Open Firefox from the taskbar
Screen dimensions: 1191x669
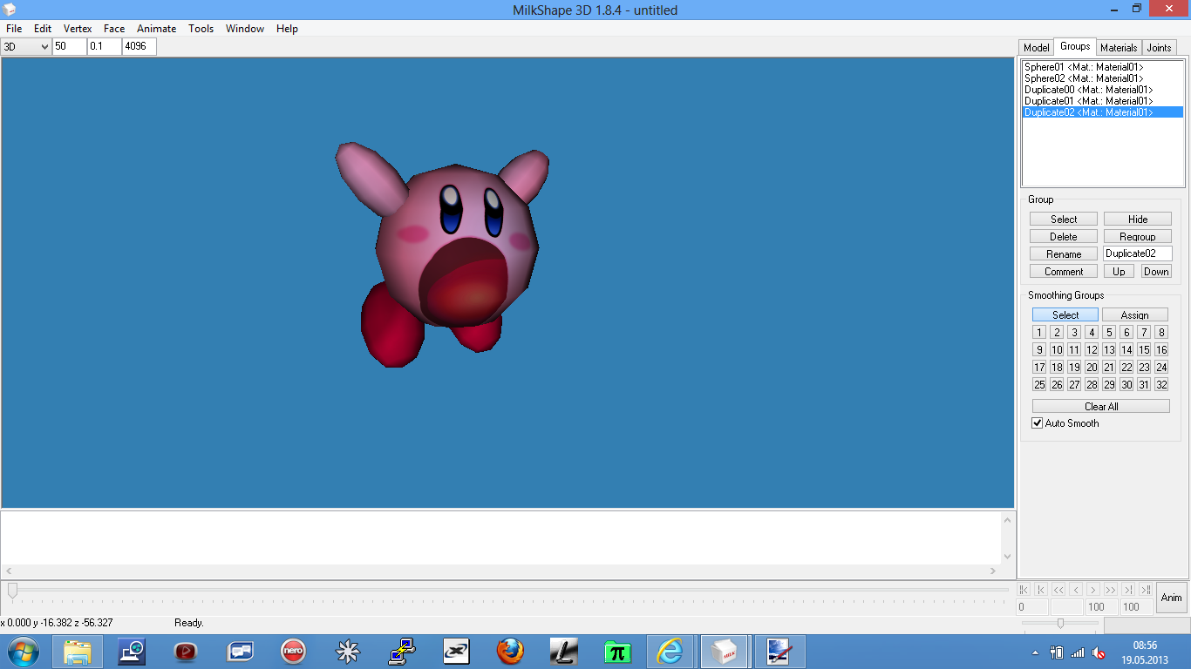tap(510, 651)
